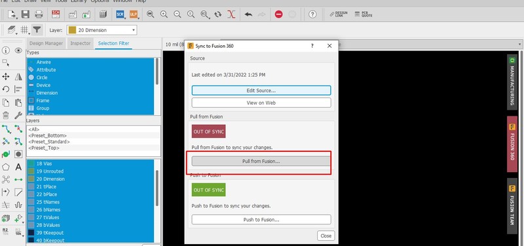
Task: Open the CAM processor factory icon
Action: (73, 14)
